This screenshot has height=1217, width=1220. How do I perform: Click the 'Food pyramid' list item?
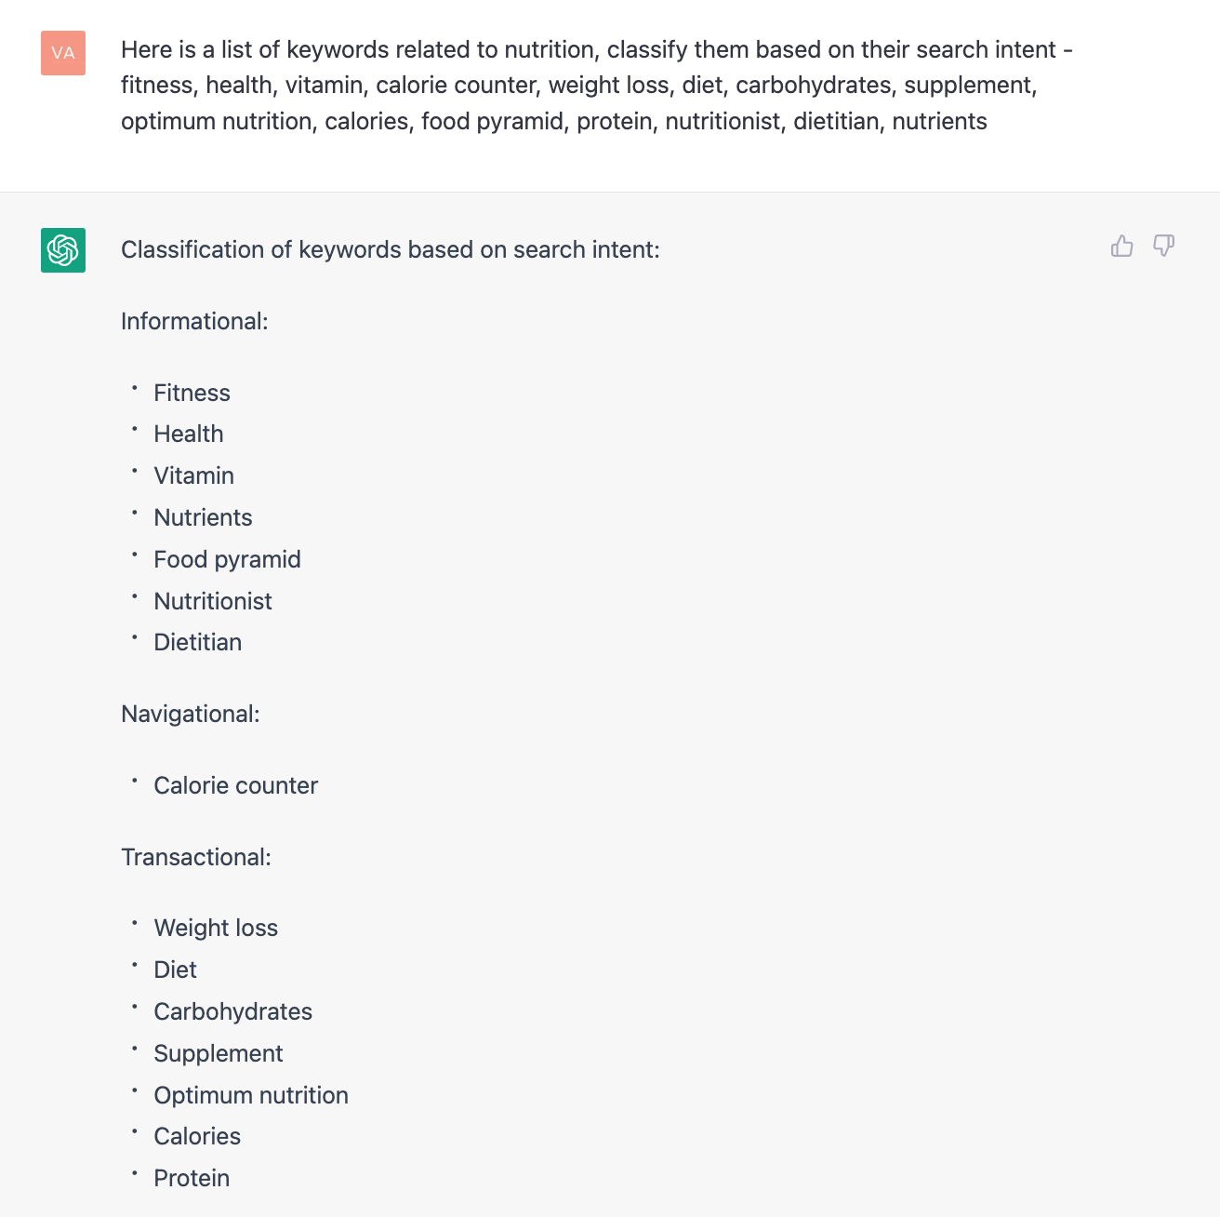(x=228, y=560)
